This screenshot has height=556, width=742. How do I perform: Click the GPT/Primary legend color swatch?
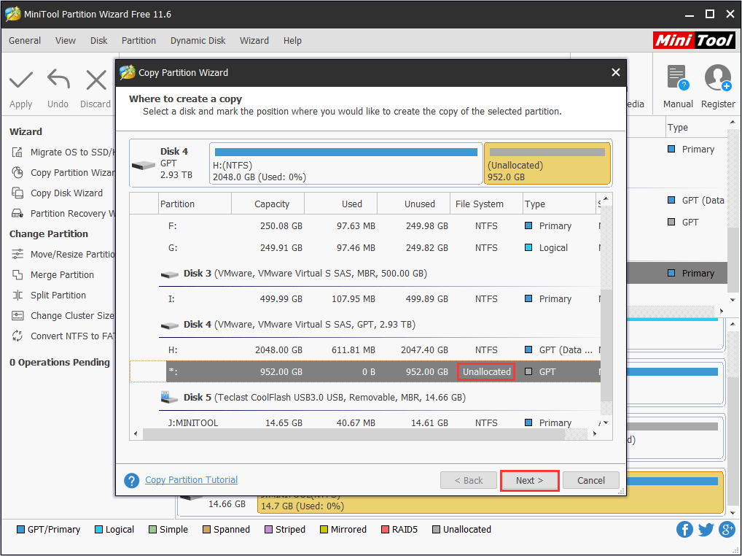[20, 530]
